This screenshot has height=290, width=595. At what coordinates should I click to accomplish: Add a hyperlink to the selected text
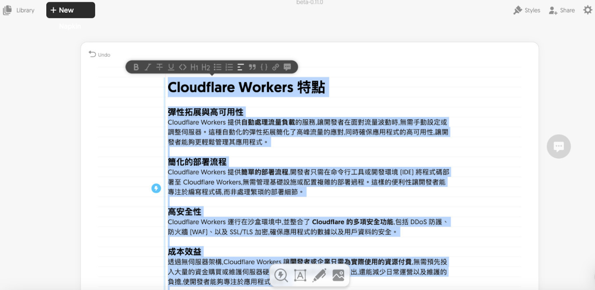pos(276,67)
